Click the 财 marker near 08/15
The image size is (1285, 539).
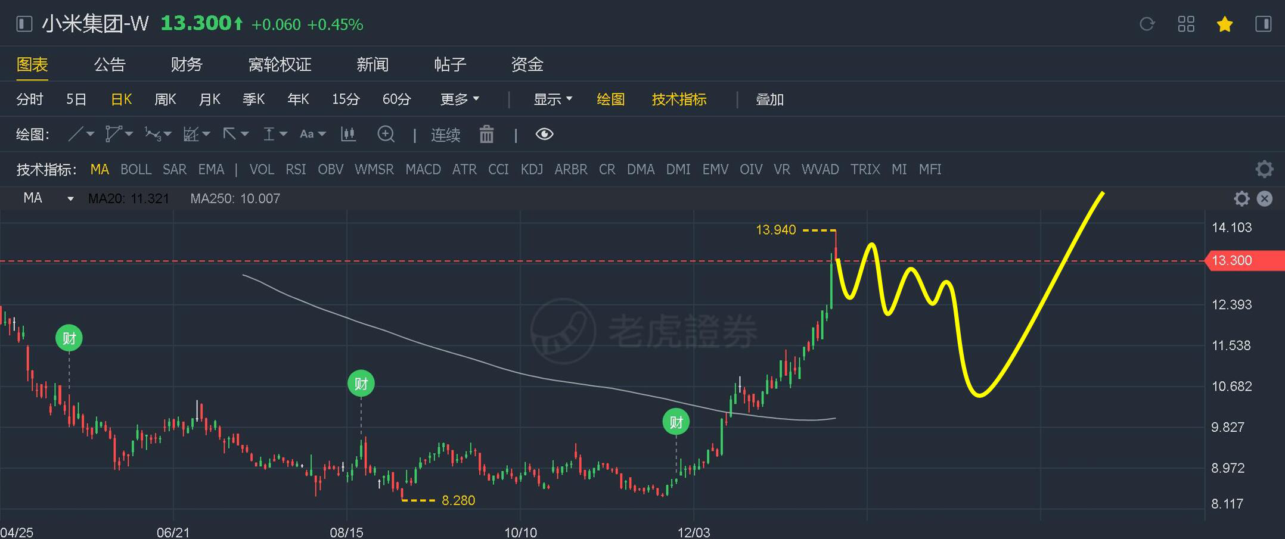click(x=361, y=384)
